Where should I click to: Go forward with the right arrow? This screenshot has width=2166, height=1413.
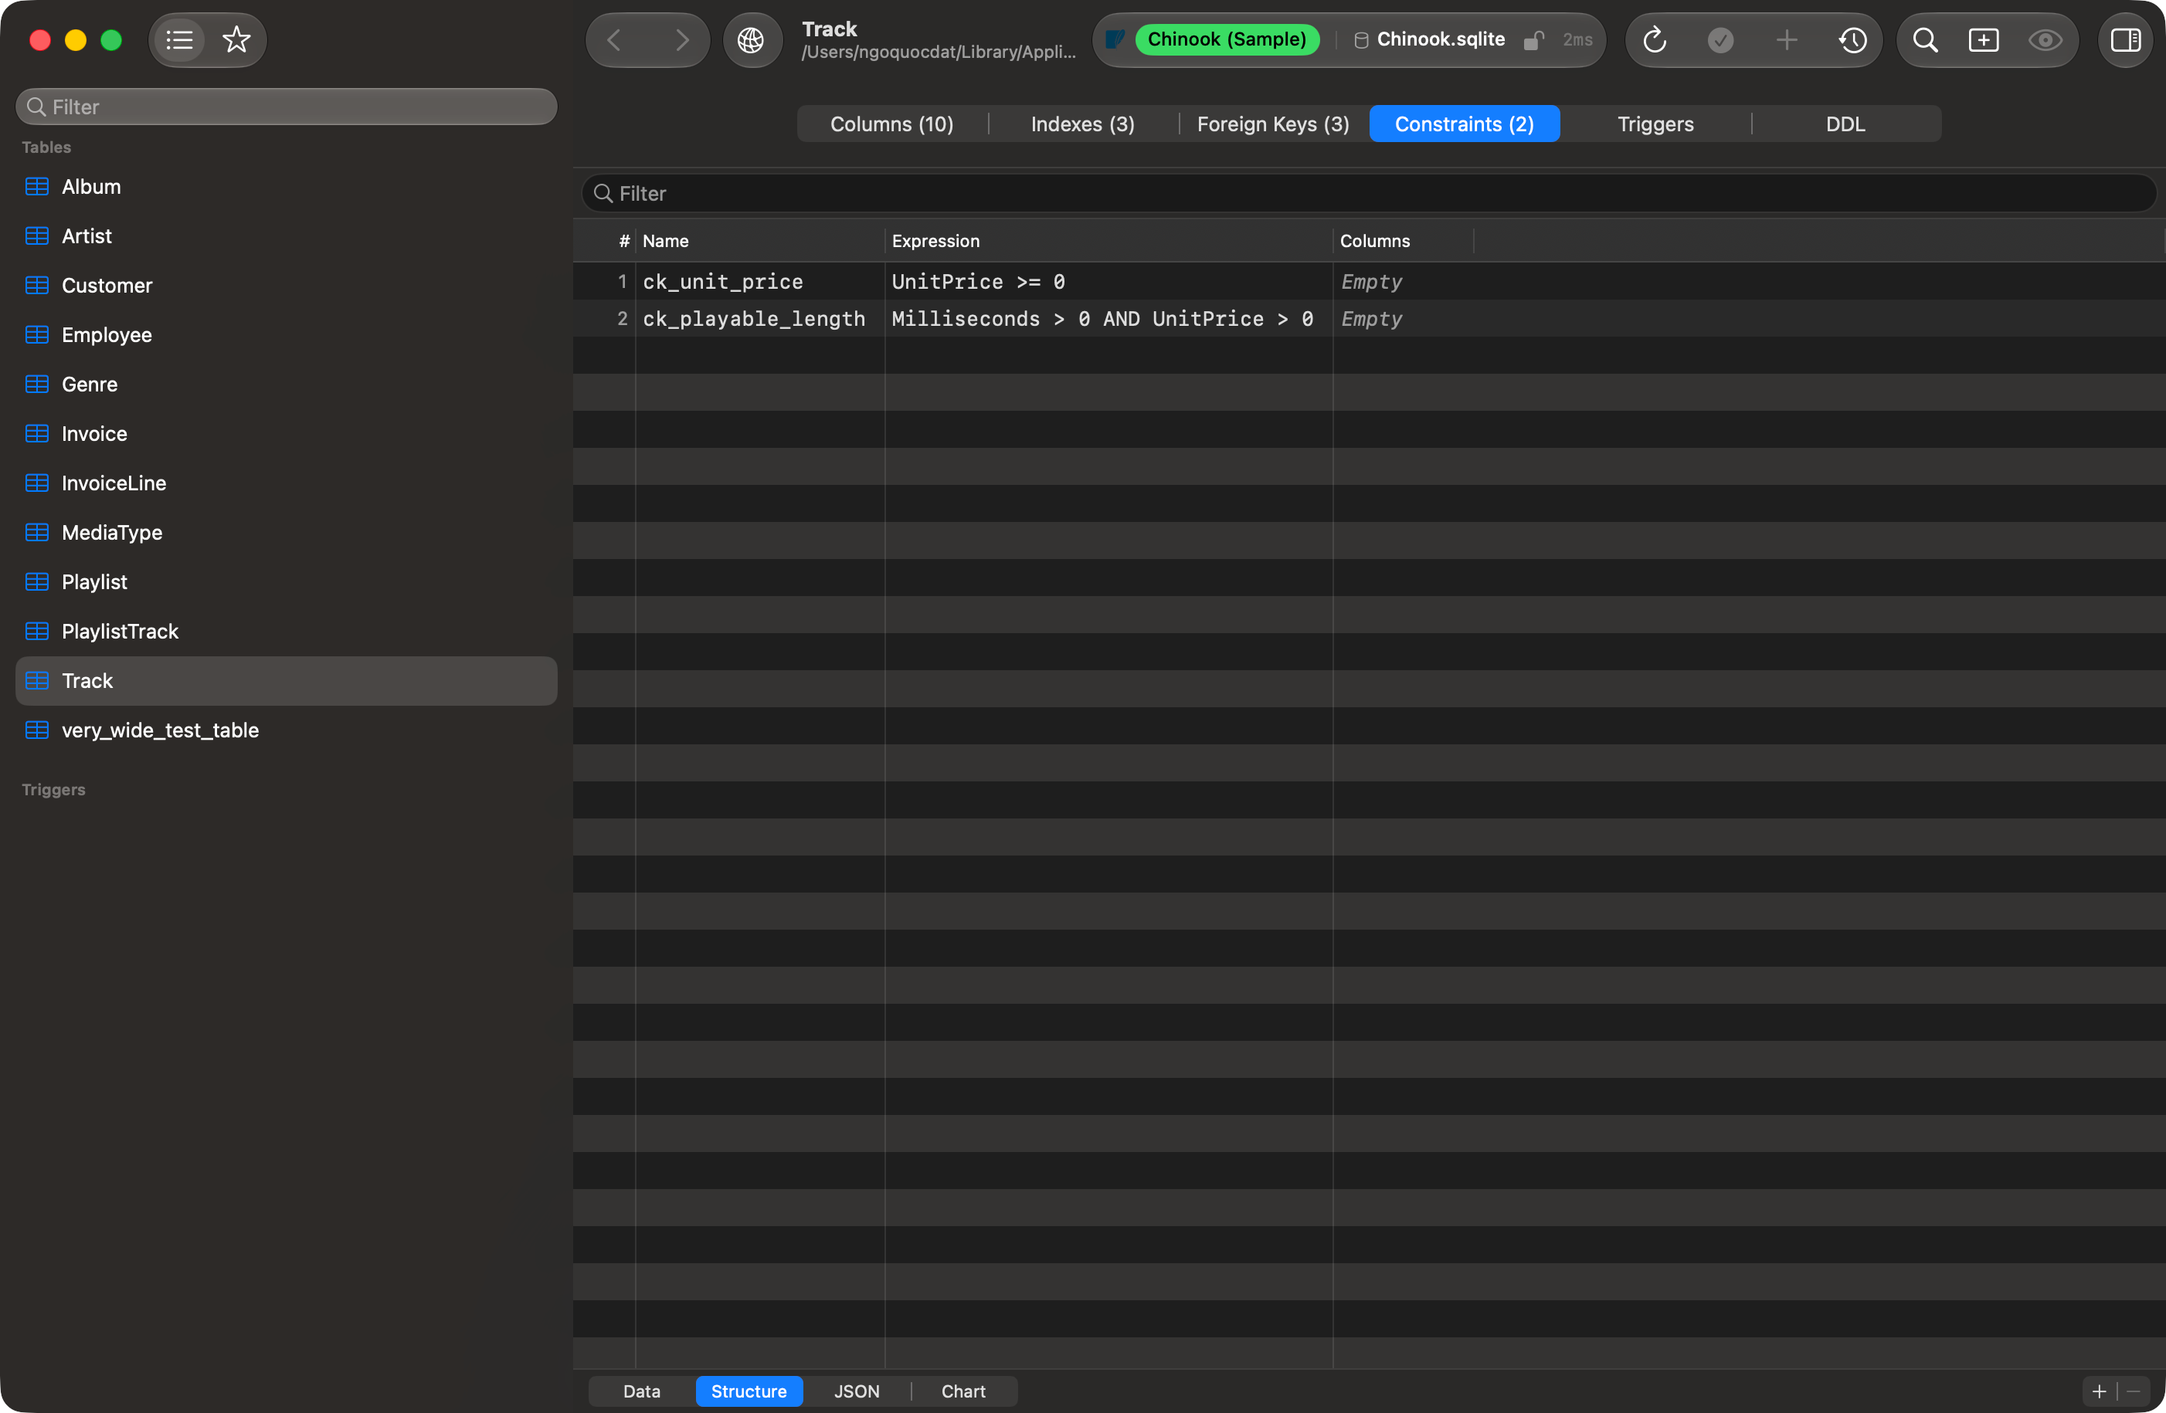(681, 40)
